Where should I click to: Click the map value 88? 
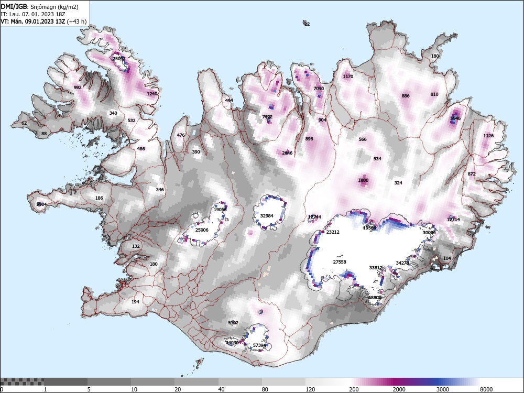pyautogui.click(x=44, y=134)
